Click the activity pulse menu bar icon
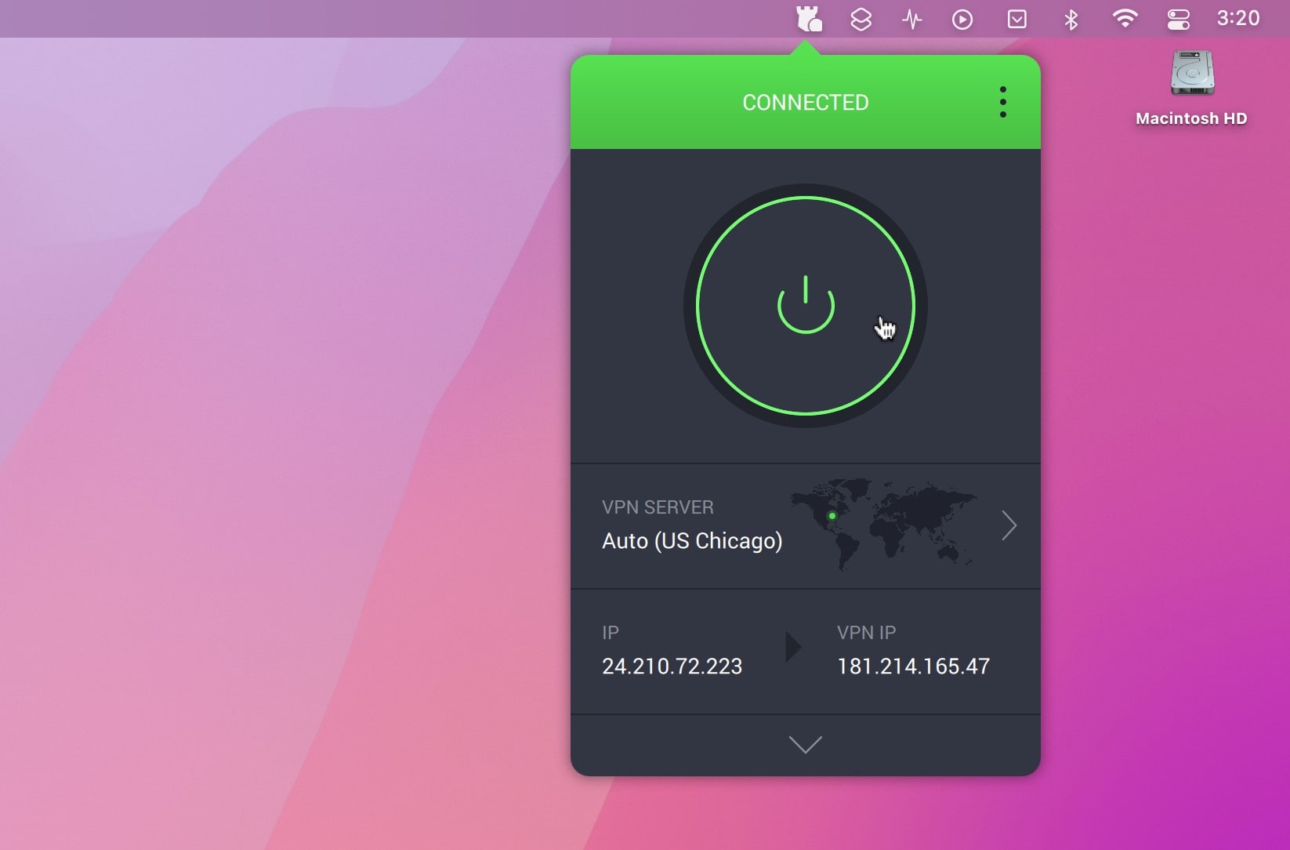The height and width of the screenshot is (850, 1290). [911, 19]
